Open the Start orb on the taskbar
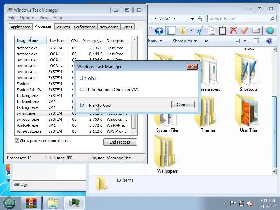This screenshot has height=210, width=280. (x=9, y=203)
